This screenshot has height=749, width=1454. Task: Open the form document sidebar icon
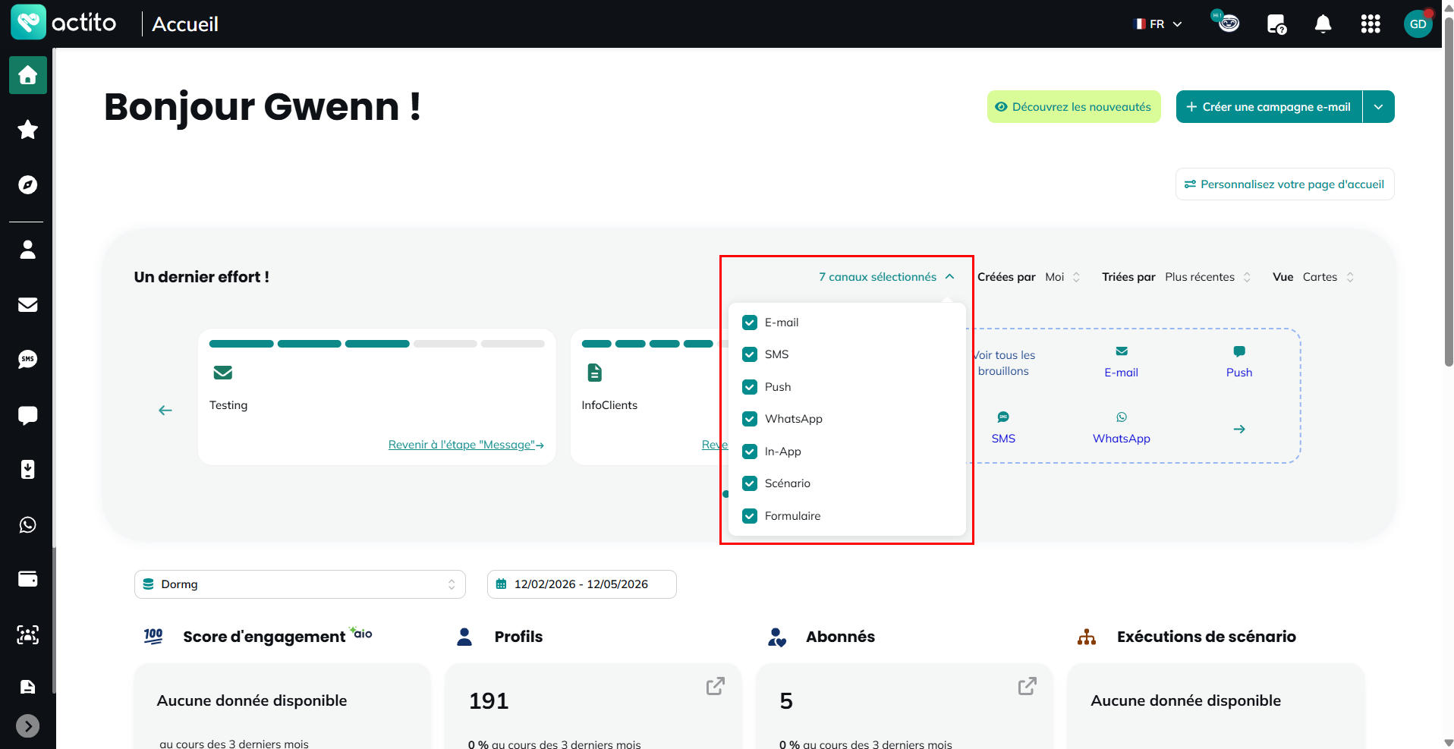click(x=28, y=687)
